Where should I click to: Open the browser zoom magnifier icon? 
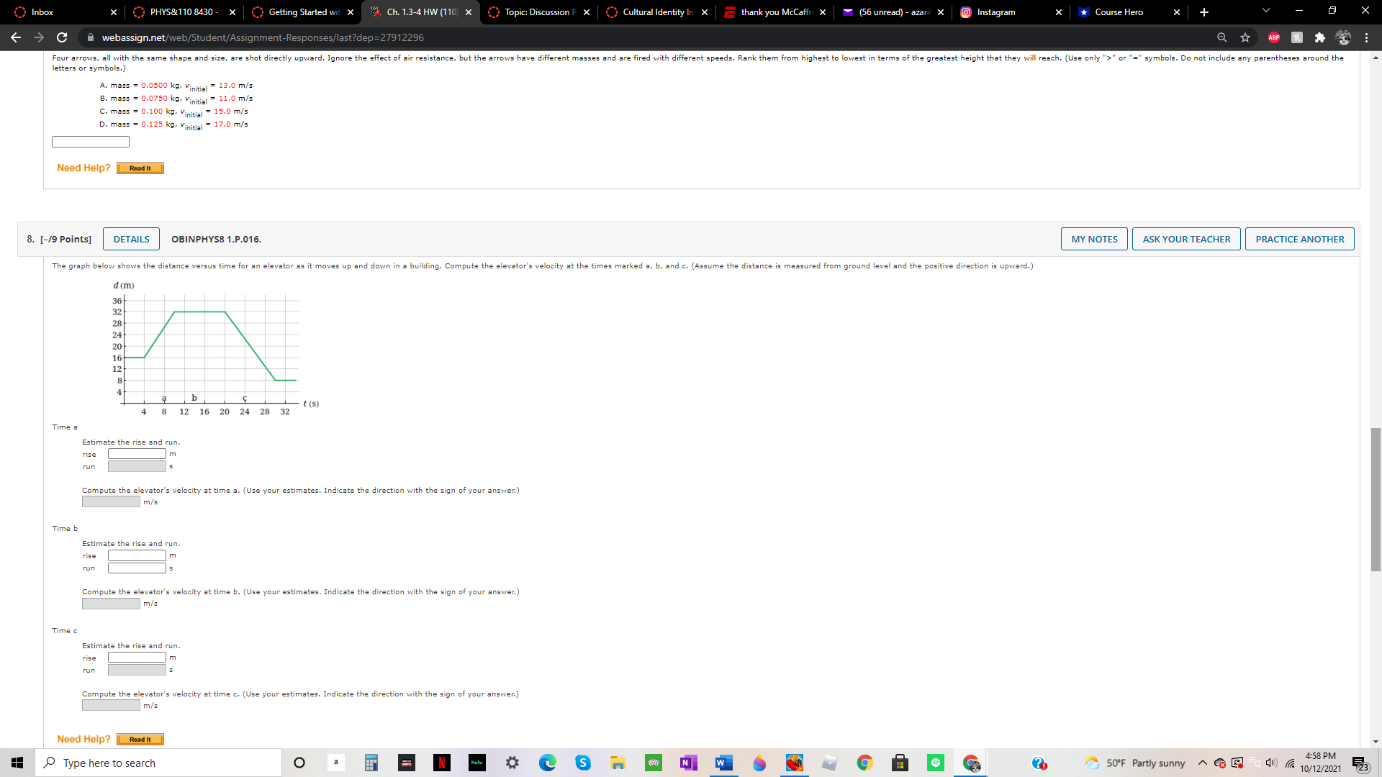click(1221, 37)
